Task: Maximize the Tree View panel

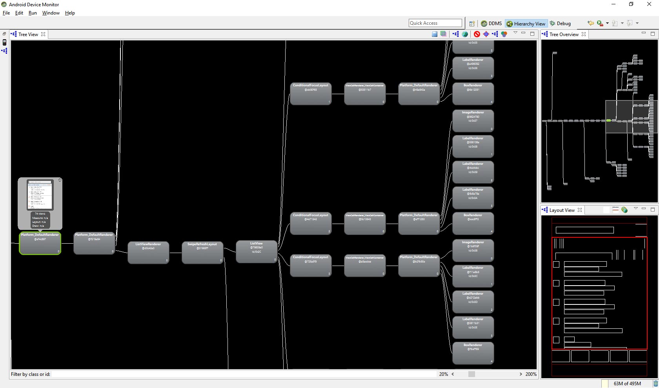Action: [532, 34]
